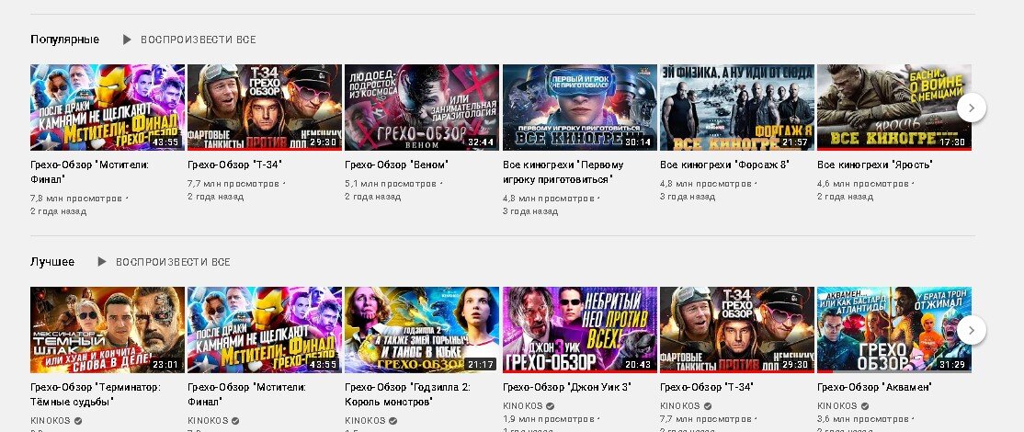The height and width of the screenshot is (432, 1024).
Task: Play all videos in Лучшее section
Action: [x=173, y=262]
